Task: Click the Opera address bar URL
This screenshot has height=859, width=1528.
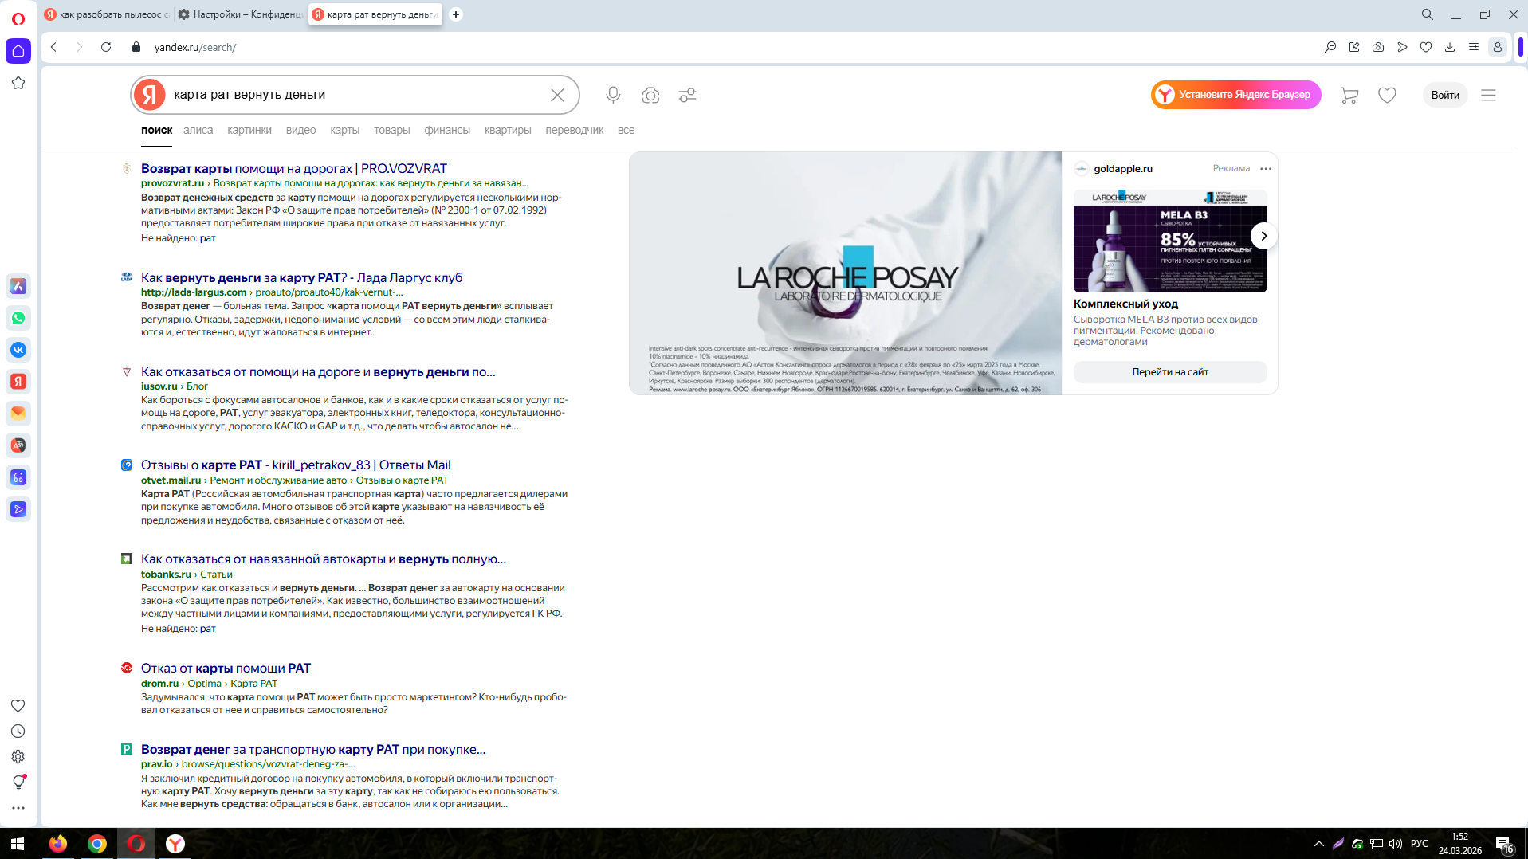Action: tap(195, 47)
